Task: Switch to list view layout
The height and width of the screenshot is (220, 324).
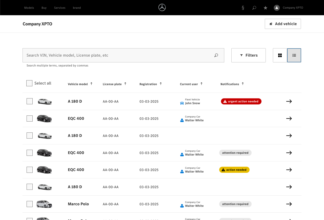Action: [x=294, y=55]
